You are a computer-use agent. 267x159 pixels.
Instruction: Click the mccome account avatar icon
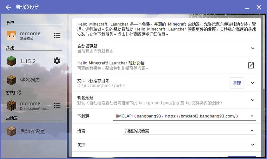(x=11, y=35)
